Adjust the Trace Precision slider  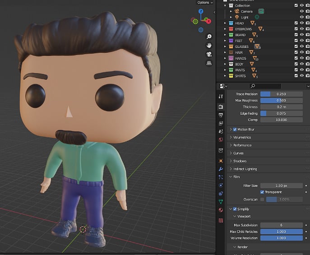pyautogui.click(x=281, y=94)
